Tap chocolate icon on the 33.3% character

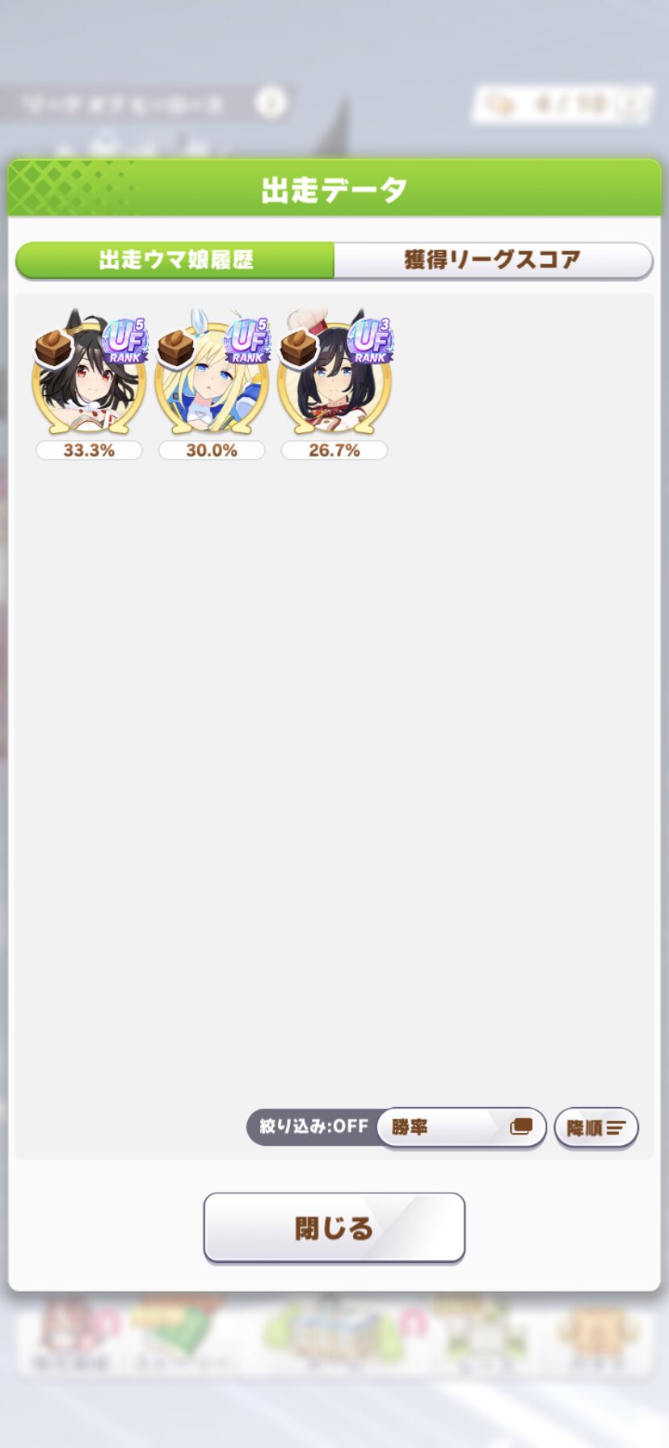pos(53,347)
